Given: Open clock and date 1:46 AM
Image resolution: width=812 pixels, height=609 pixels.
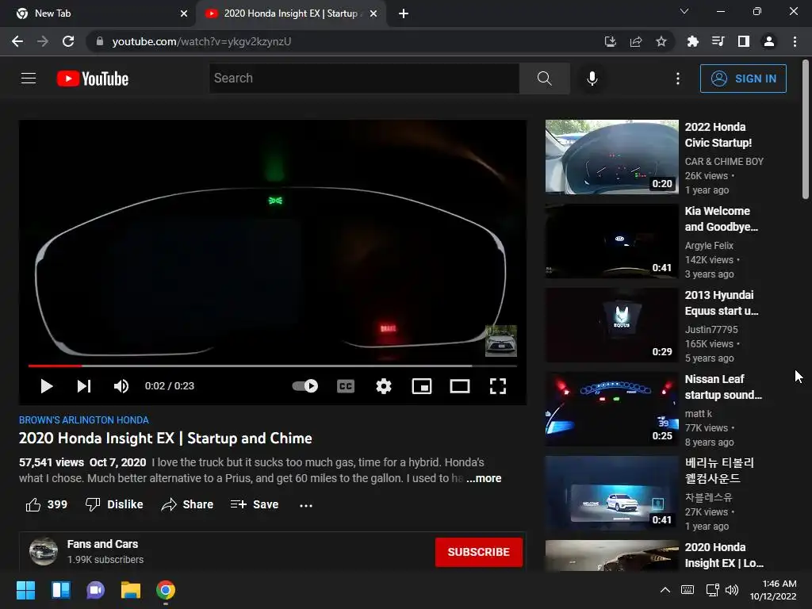Looking at the screenshot, I should (773, 590).
